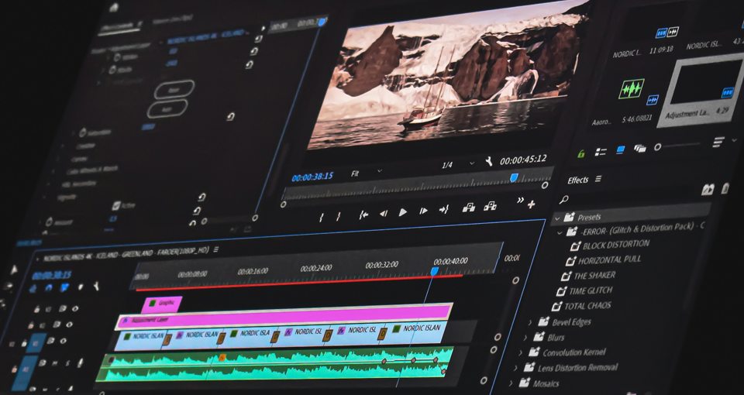Viewport: 744px width, 395px height.
Task: Click the Adjustment Layer thumbnail in Project
Action: point(704,83)
